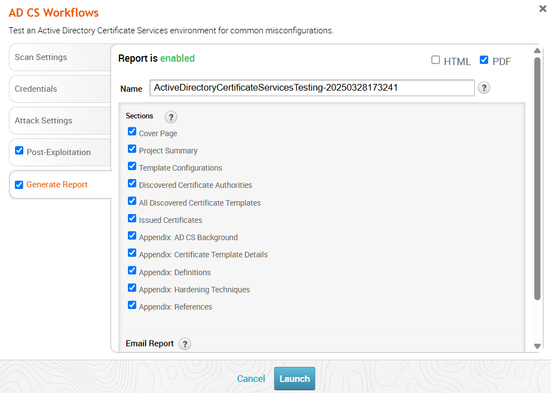Click the scrollbar up arrow
This screenshot has height=393, width=551.
[x=537, y=51]
